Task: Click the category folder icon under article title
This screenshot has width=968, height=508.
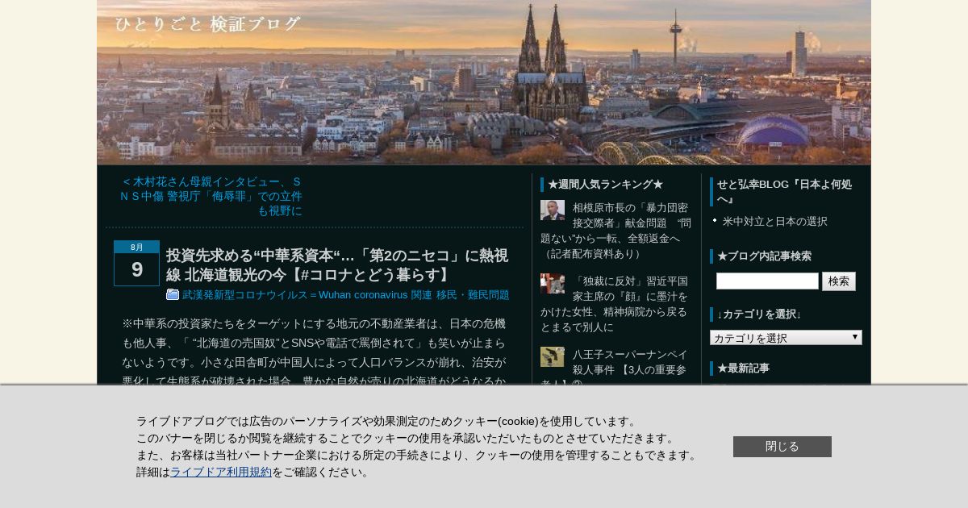Action: point(173,294)
